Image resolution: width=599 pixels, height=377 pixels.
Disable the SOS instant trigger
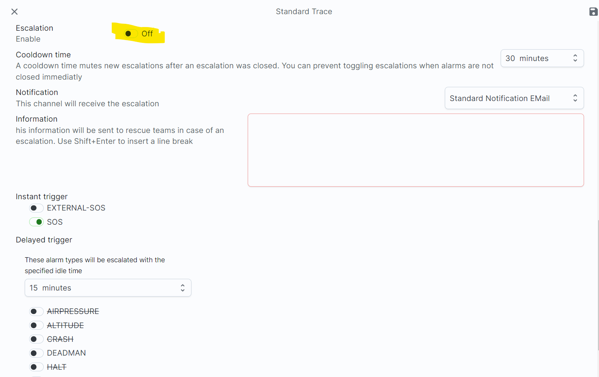[36, 222]
